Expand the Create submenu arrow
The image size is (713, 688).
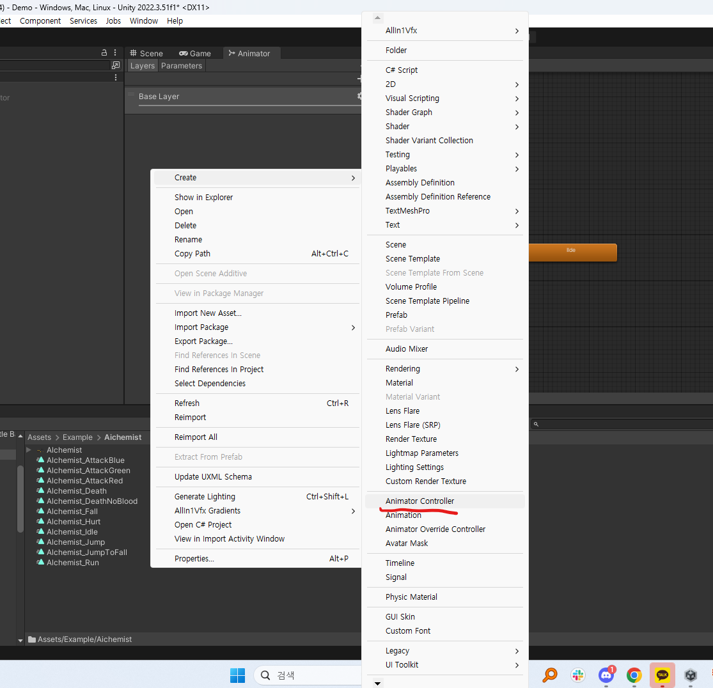[x=354, y=178]
